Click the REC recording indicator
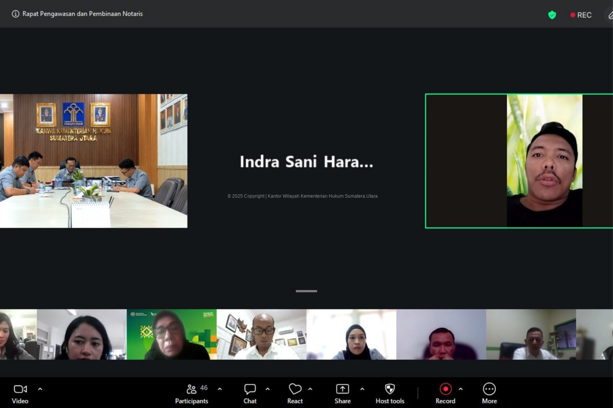The image size is (613, 408). (x=581, y=15)
